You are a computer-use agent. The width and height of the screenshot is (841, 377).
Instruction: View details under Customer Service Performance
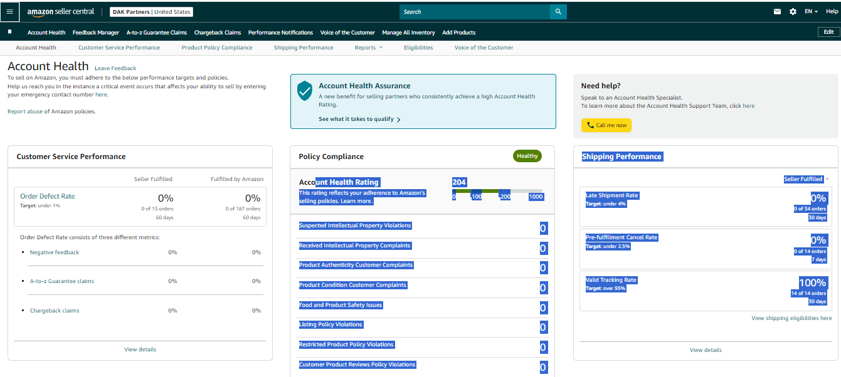[140, 349]
